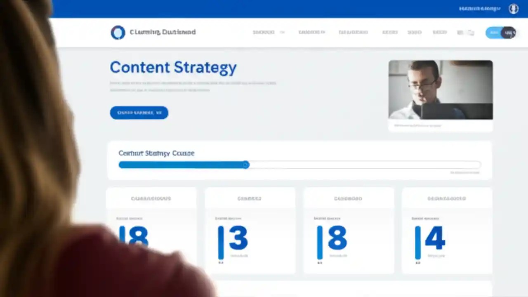
Task: Open the chevron beside the second nav link
Action: pos(325,32)
